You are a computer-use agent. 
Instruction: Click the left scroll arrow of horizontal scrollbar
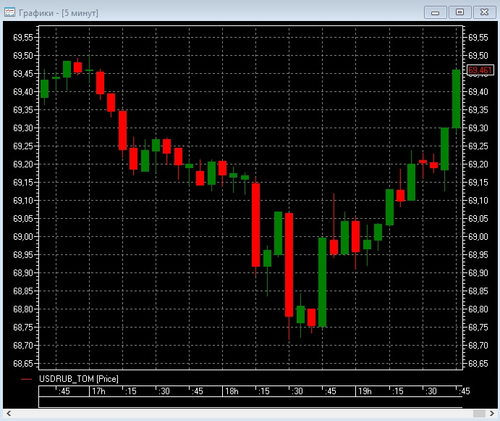click(9, 413)
